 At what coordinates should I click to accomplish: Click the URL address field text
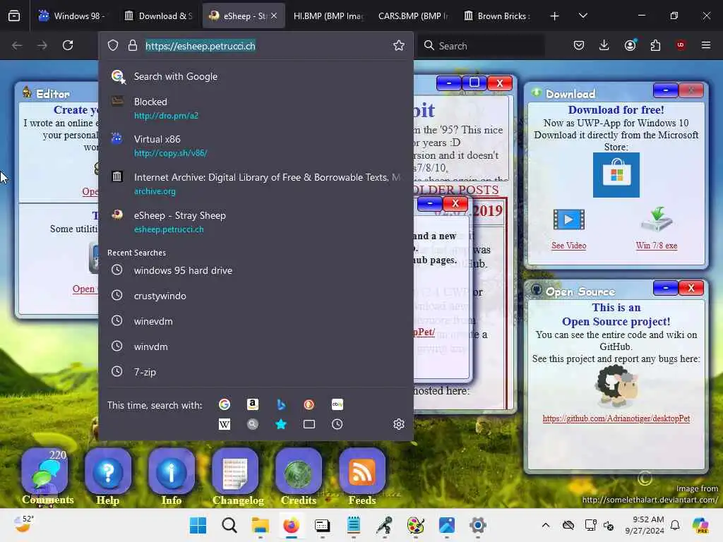pyautogui.click(x=201, y=46)
